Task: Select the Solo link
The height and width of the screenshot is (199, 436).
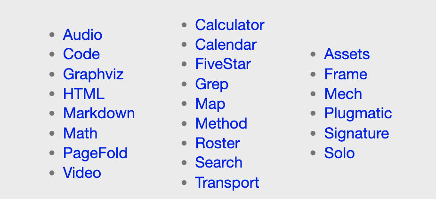Action: [x=339, y=153]
